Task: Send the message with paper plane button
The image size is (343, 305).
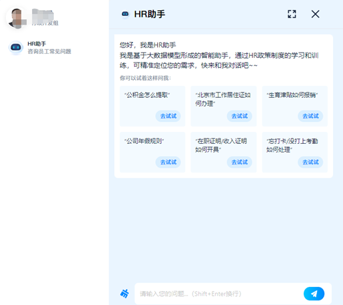Action: tap(314, 294)
